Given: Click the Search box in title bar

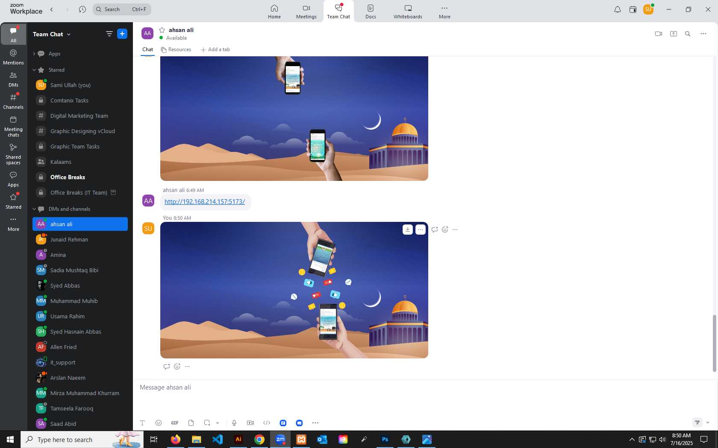Looking at the screenshot, I should (x=122, y=9).
